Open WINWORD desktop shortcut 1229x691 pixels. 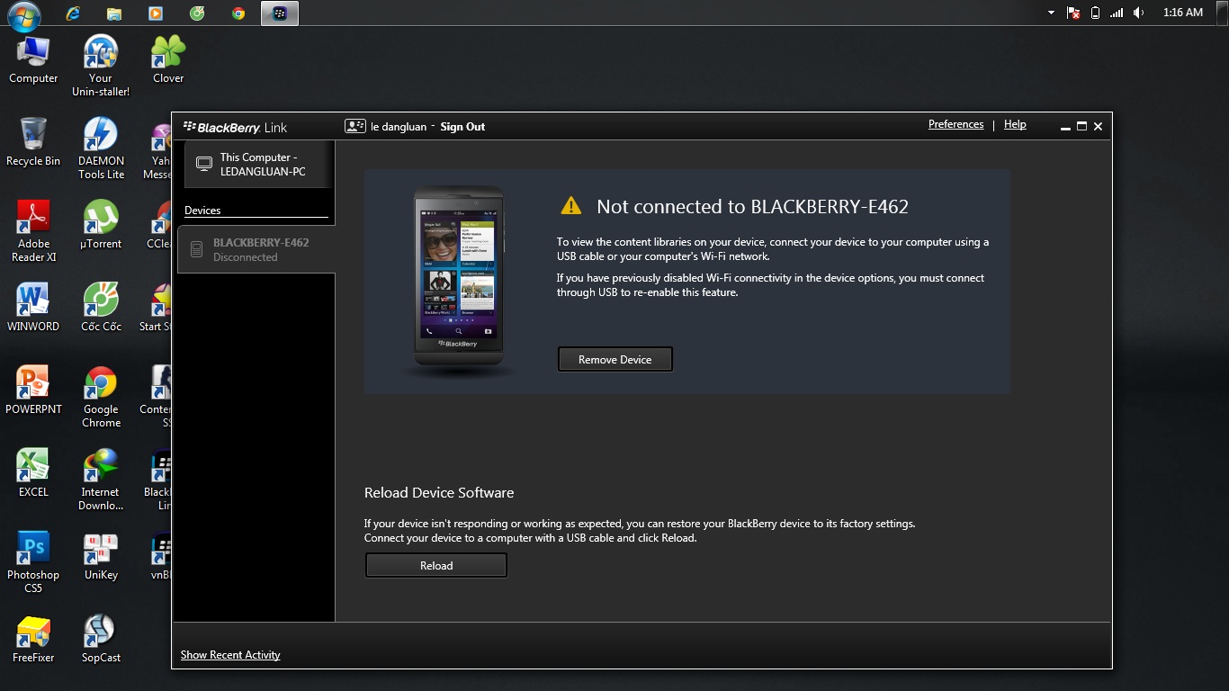(33, 308)
